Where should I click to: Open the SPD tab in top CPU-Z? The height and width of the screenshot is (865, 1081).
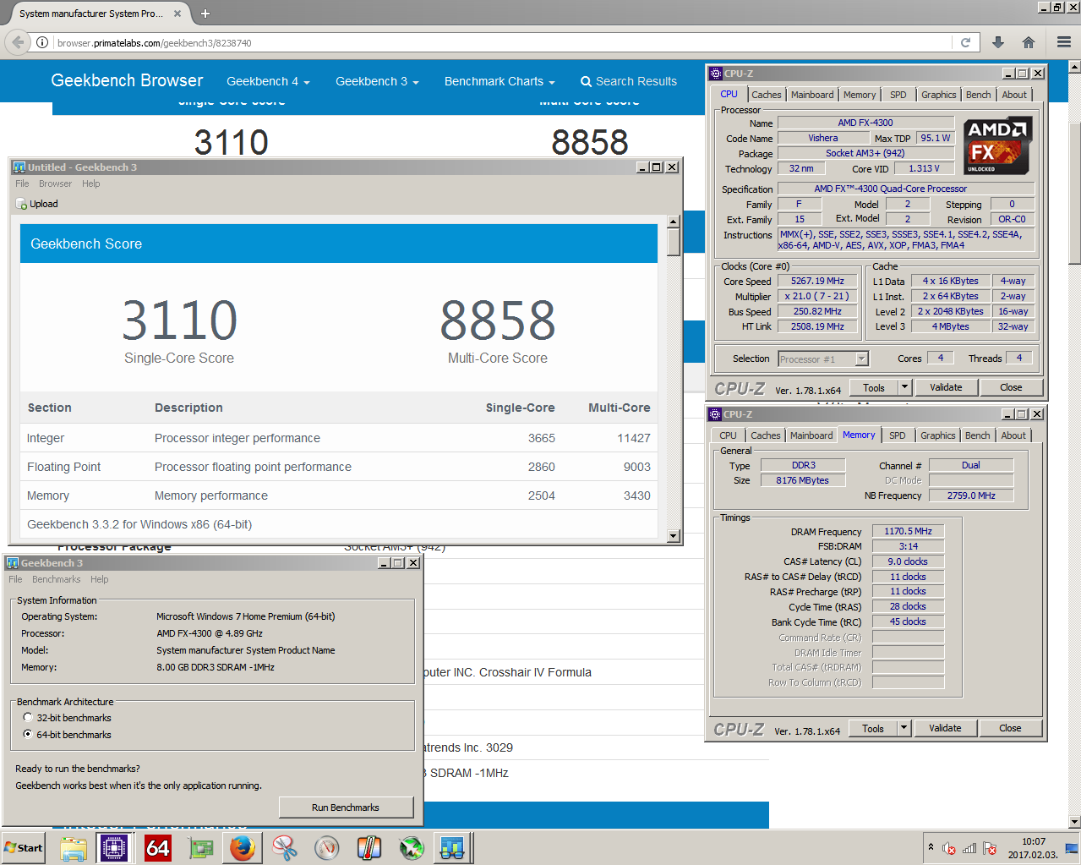898,95
